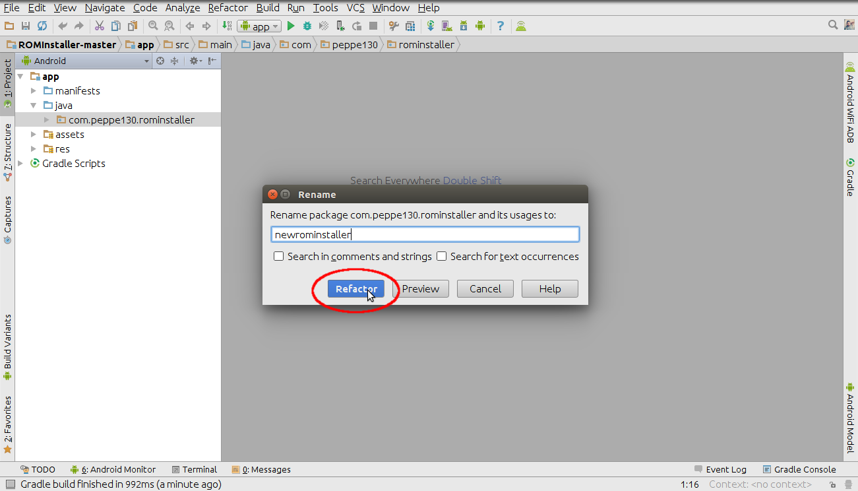Image resolution: width=858 pixels, height=491 pixels.
Task: Open the Android Monitor tool window
Action: tap(113, 469)
